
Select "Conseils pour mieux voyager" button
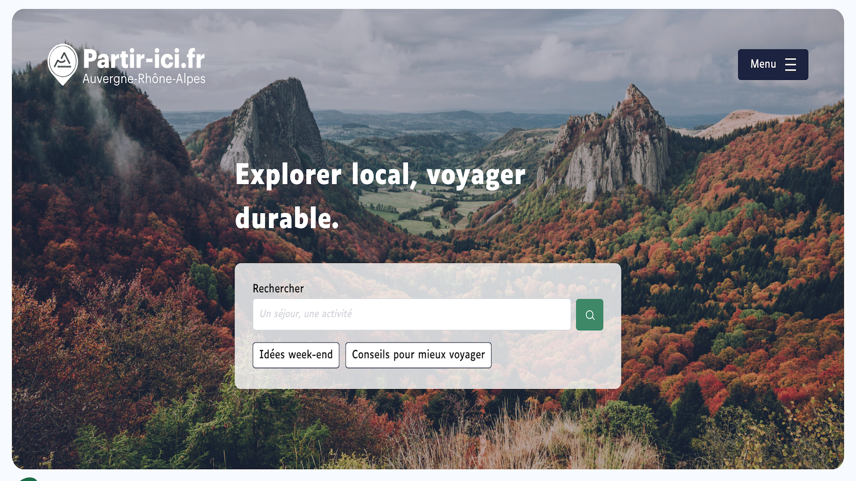tap(418, 355)
